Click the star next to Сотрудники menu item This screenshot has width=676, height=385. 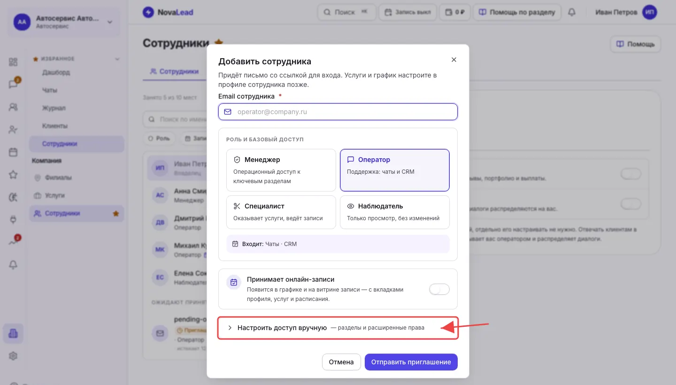(116, 214)
